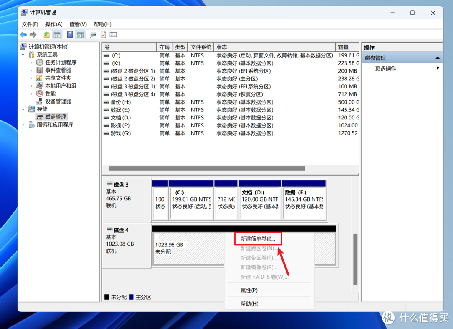Toggle the Show/Hide Console Tree toolbar icon
Viewport: 453px width, 329px height.
57,35
